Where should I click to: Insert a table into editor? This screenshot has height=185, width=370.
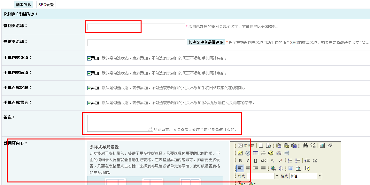[x=256, y=153]
